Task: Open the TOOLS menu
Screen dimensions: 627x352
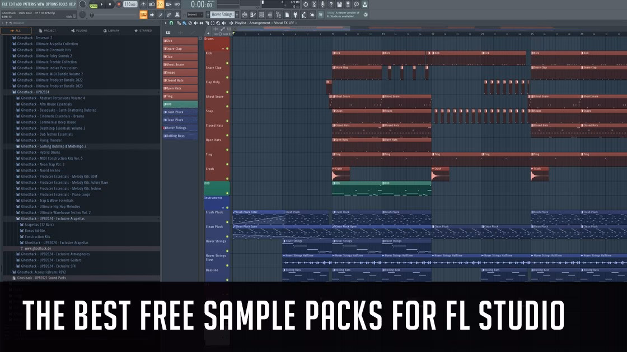Action: (63, 4)
